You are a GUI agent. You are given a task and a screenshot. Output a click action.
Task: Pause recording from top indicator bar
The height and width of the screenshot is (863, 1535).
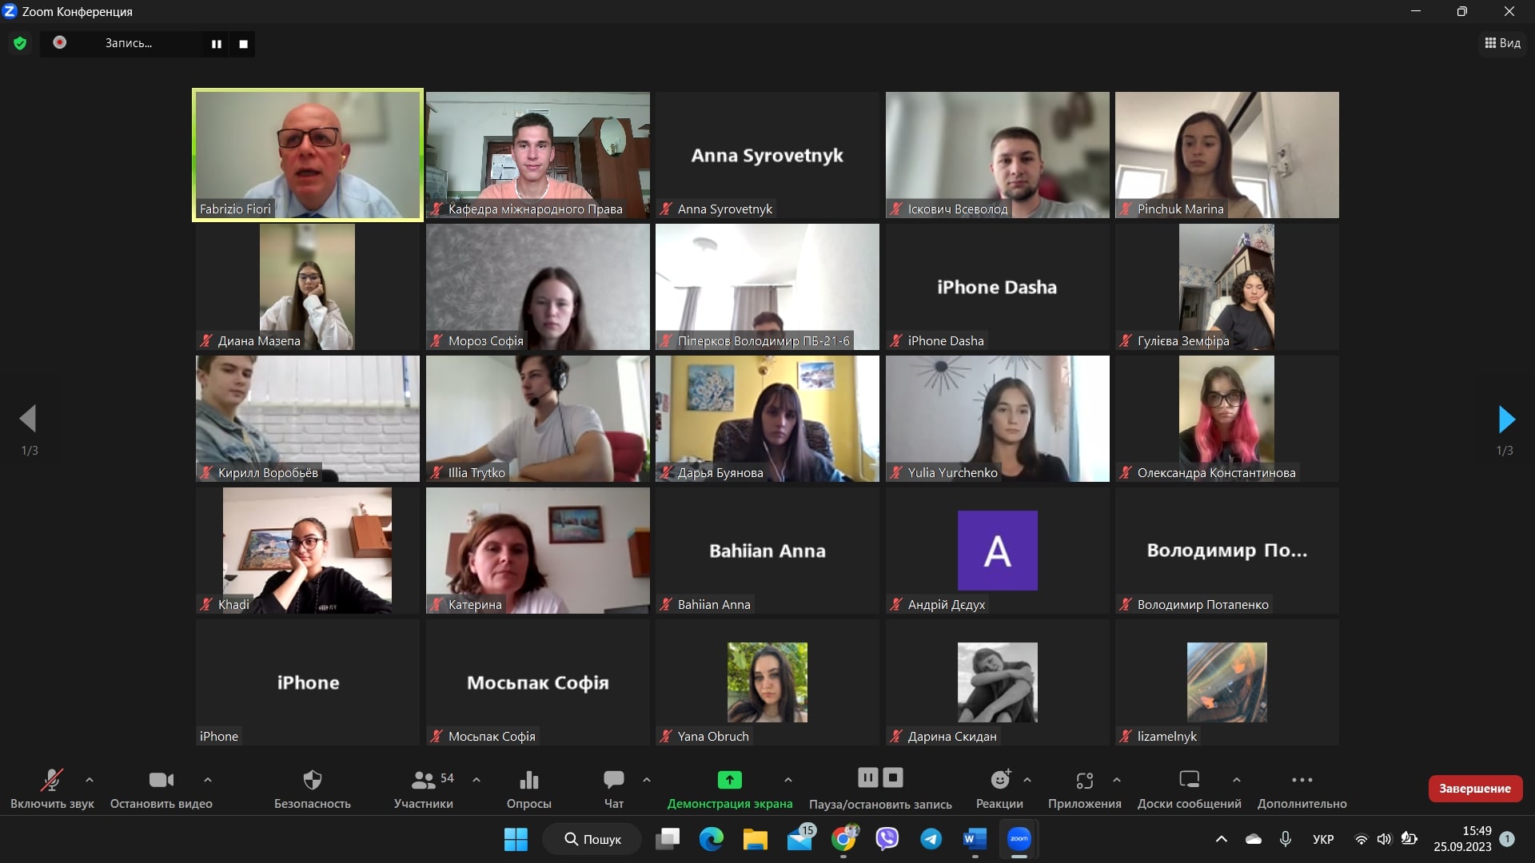216,44
